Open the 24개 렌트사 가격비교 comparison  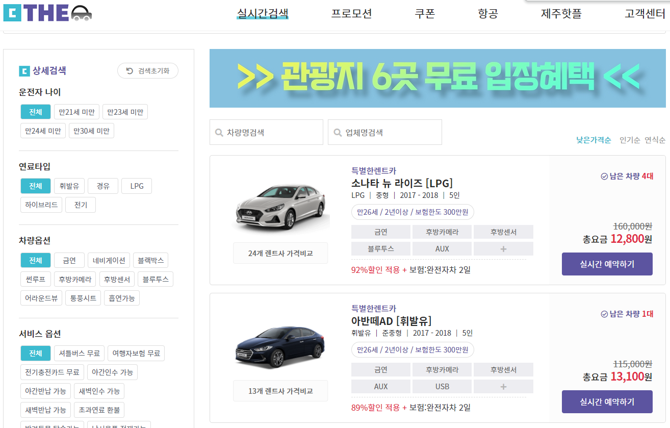pyautogui.click(x=280, y=252)
